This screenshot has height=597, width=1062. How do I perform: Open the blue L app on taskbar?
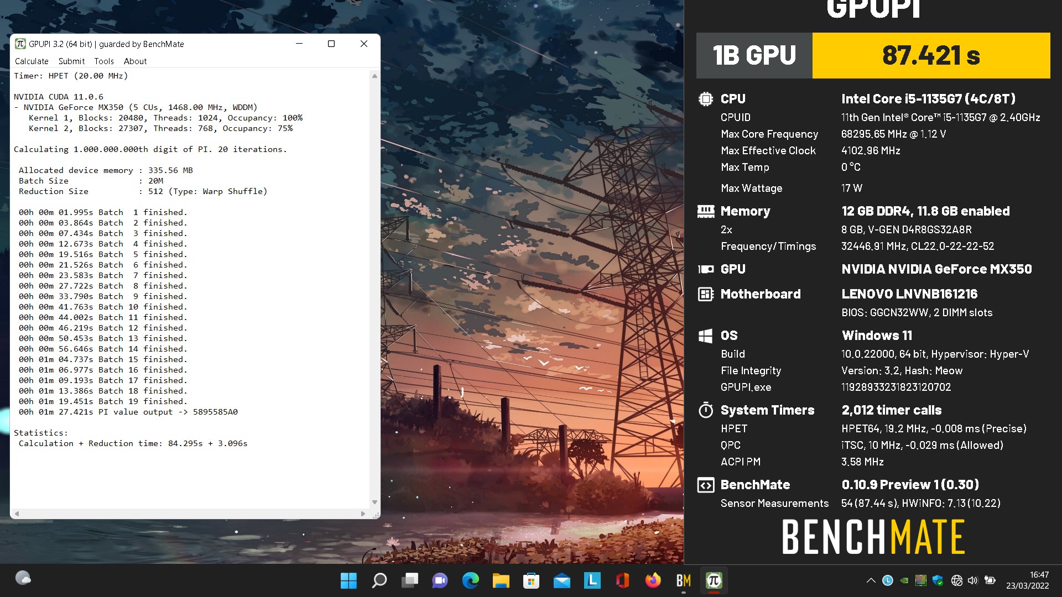pyautogui.click(x=592, y=580)
